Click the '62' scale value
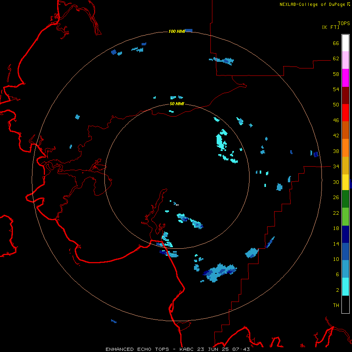 pyautogui.click(x=336, y=59)
